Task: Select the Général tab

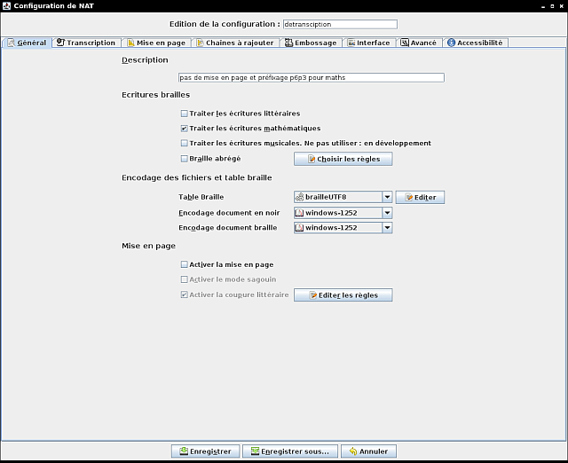Action: (x=27, y=43)
